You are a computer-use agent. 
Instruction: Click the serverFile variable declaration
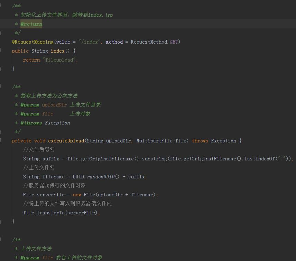click(x=50, y=195)
